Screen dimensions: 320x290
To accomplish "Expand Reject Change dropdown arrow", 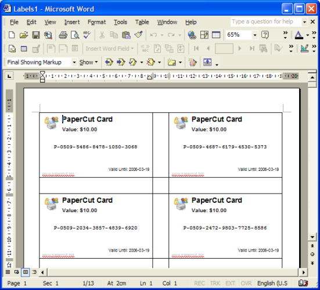I will point(159,62).
